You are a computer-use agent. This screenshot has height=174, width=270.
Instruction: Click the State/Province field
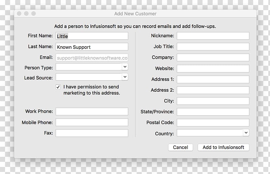point(213,112)
